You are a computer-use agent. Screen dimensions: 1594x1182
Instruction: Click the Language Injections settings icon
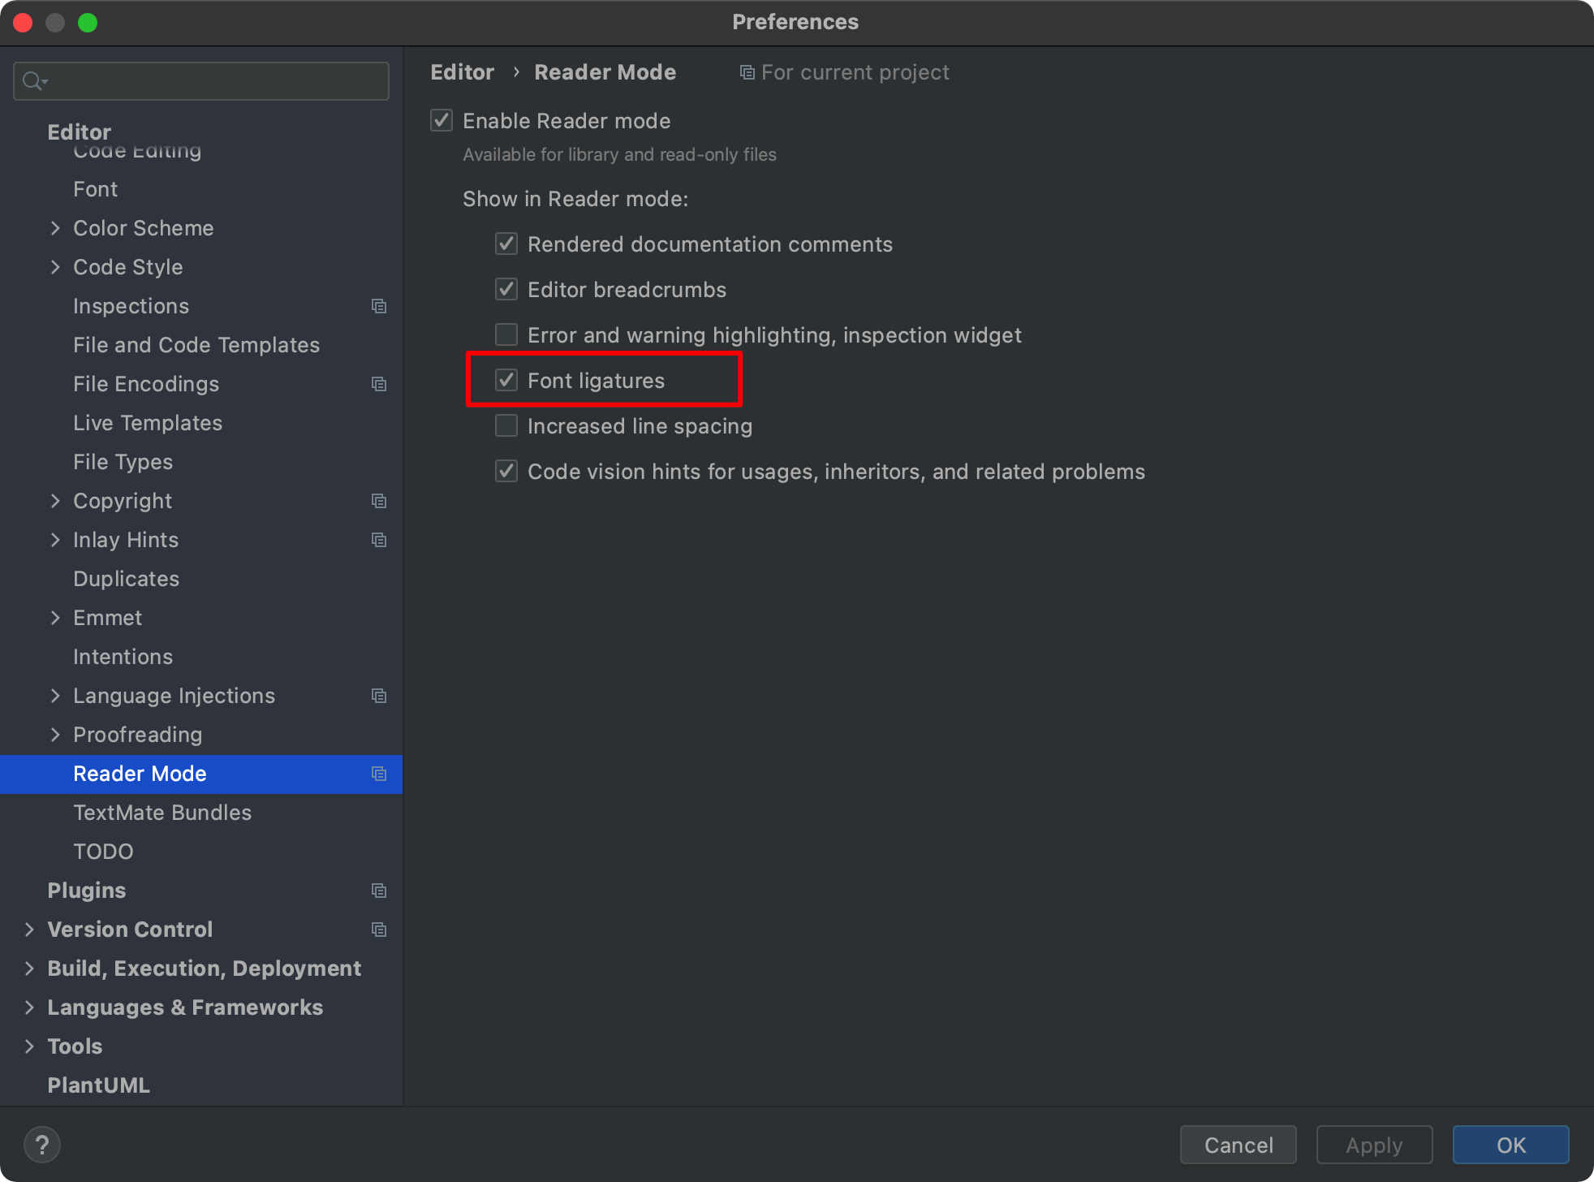point(380,695)
